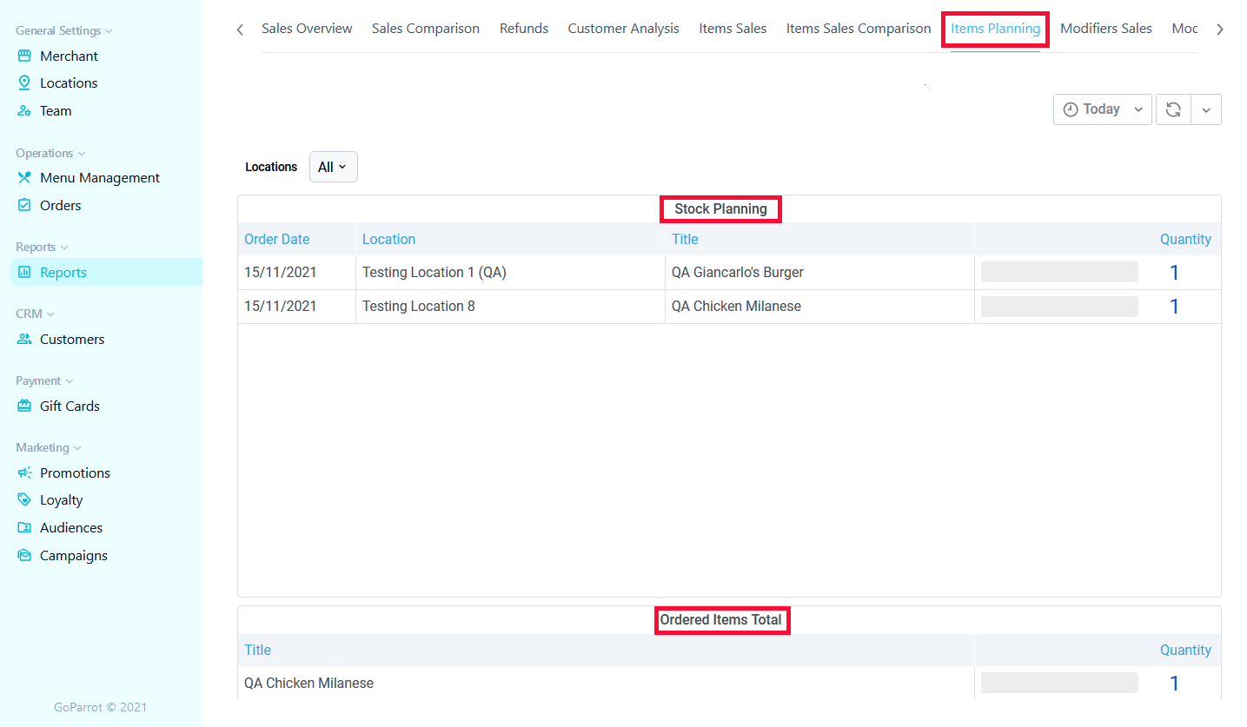Collapse the Payment sidebar section
The width and height of the screenshot is (1247, 727).
(44, 380)
